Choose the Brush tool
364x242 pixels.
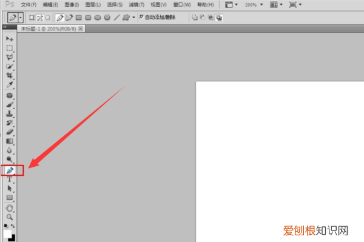10,104
